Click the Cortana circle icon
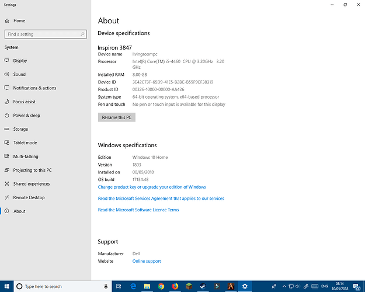Viewport: 365px width, 292px height. 19,286
